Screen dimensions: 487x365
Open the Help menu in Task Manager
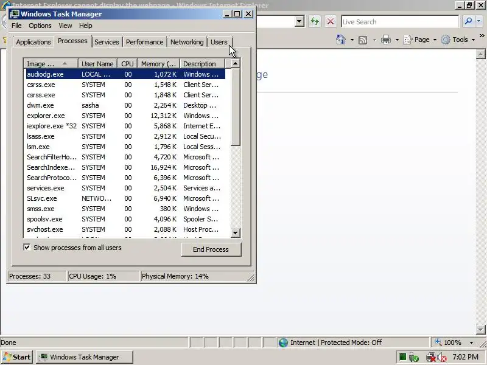(x=85, y=26)
